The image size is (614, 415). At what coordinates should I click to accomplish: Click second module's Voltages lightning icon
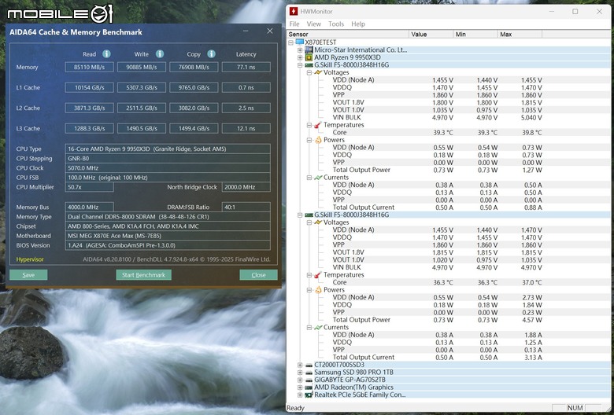click(x=317, y=222)
